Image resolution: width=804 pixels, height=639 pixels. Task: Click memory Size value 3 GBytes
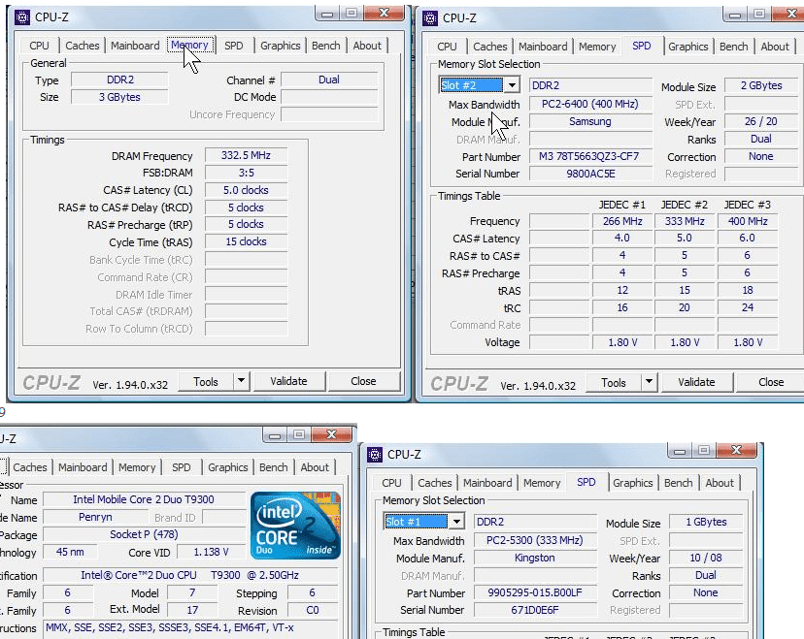[119, 97]
